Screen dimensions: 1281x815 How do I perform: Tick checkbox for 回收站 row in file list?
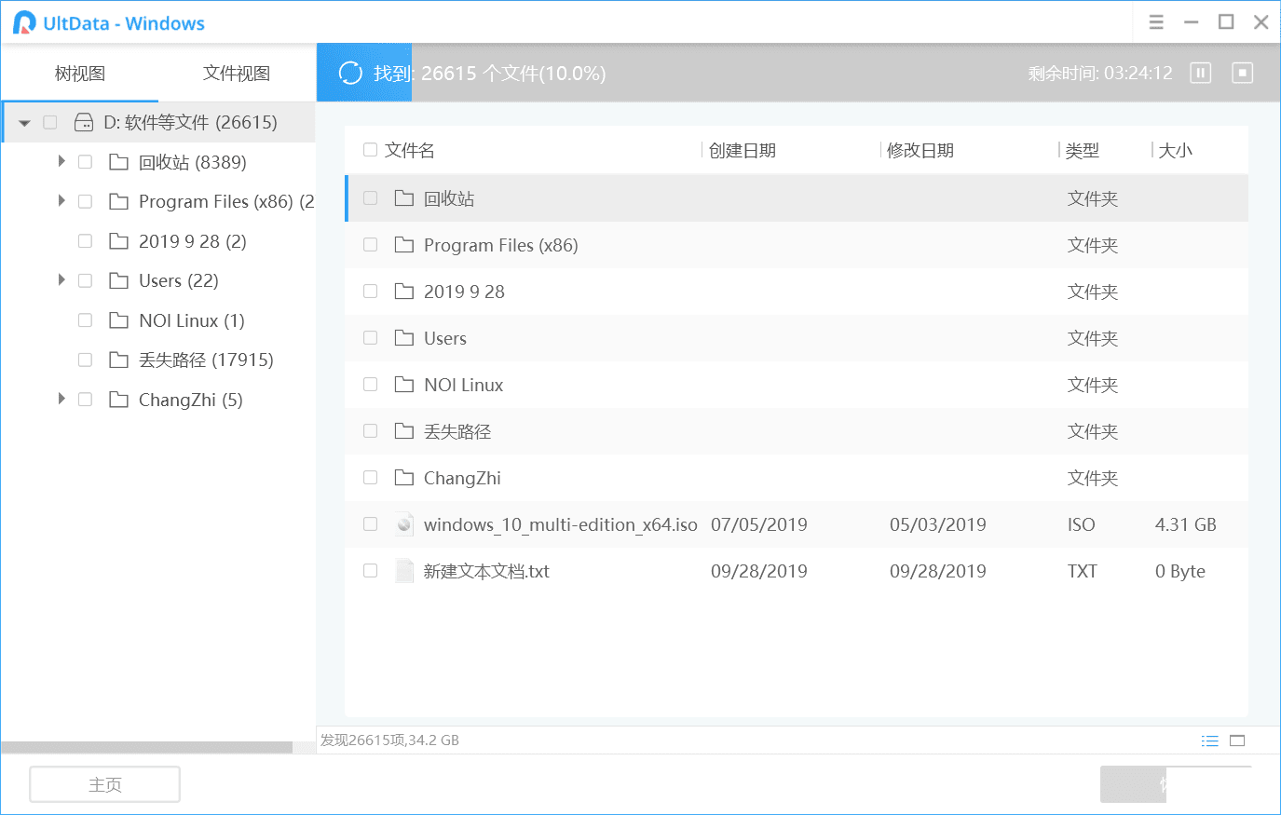coord(370,198)
